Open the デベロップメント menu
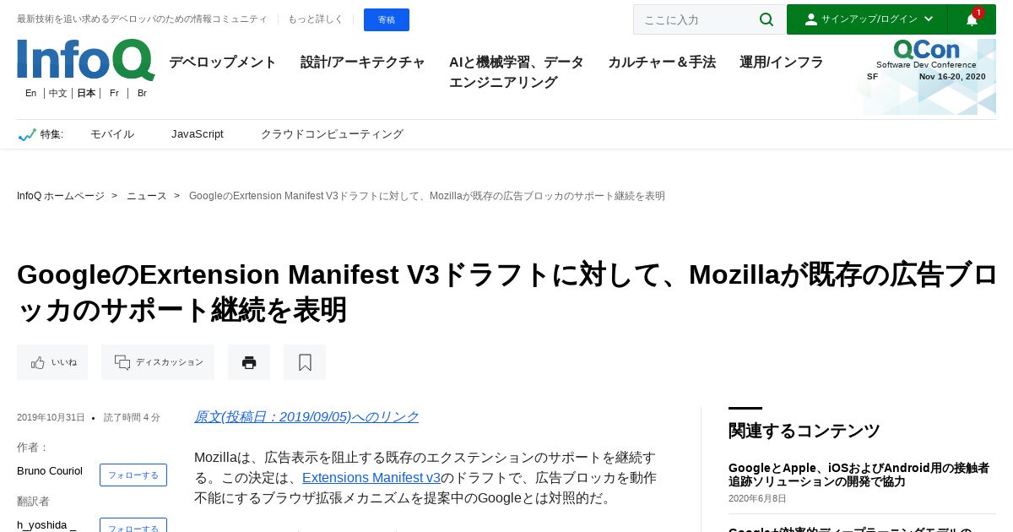Screen dimensions: 1013x532 click(x=223, y=62)
